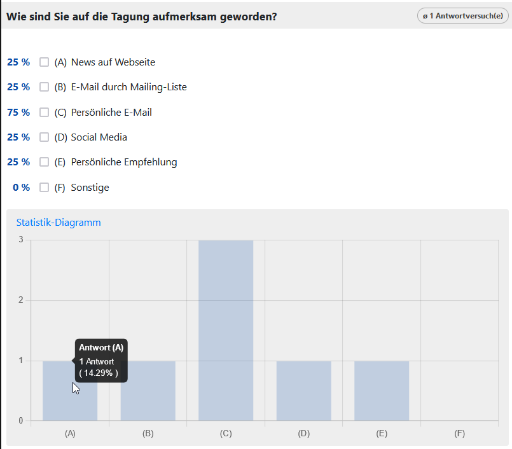Open the Statistik-Diagramm link
Screen dimensions: 512x449
tap(59, 223)
